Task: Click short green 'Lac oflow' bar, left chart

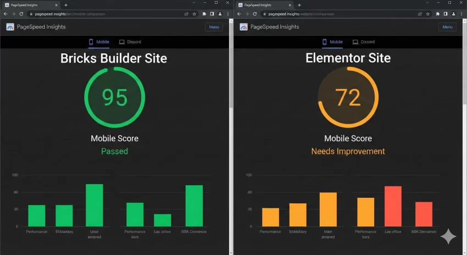Action: coord(163,220)
